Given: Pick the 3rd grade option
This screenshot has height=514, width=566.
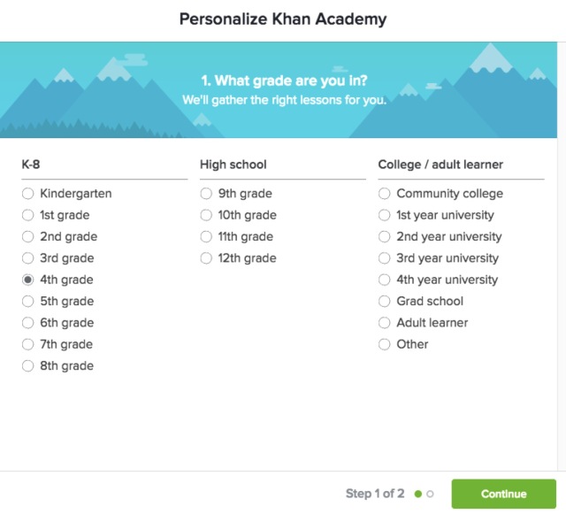Looking at the screenshot, I should [28, 258].
